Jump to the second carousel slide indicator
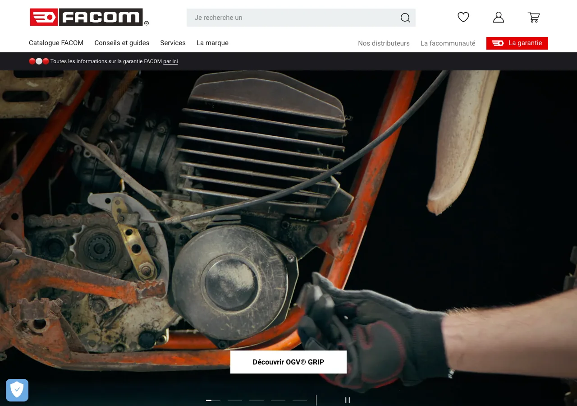 pyautogui.click(x=235, y=400)
